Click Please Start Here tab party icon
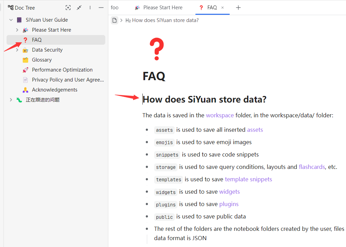The width and height of the screenshot is (346, 247). click(x=137, y=8)
